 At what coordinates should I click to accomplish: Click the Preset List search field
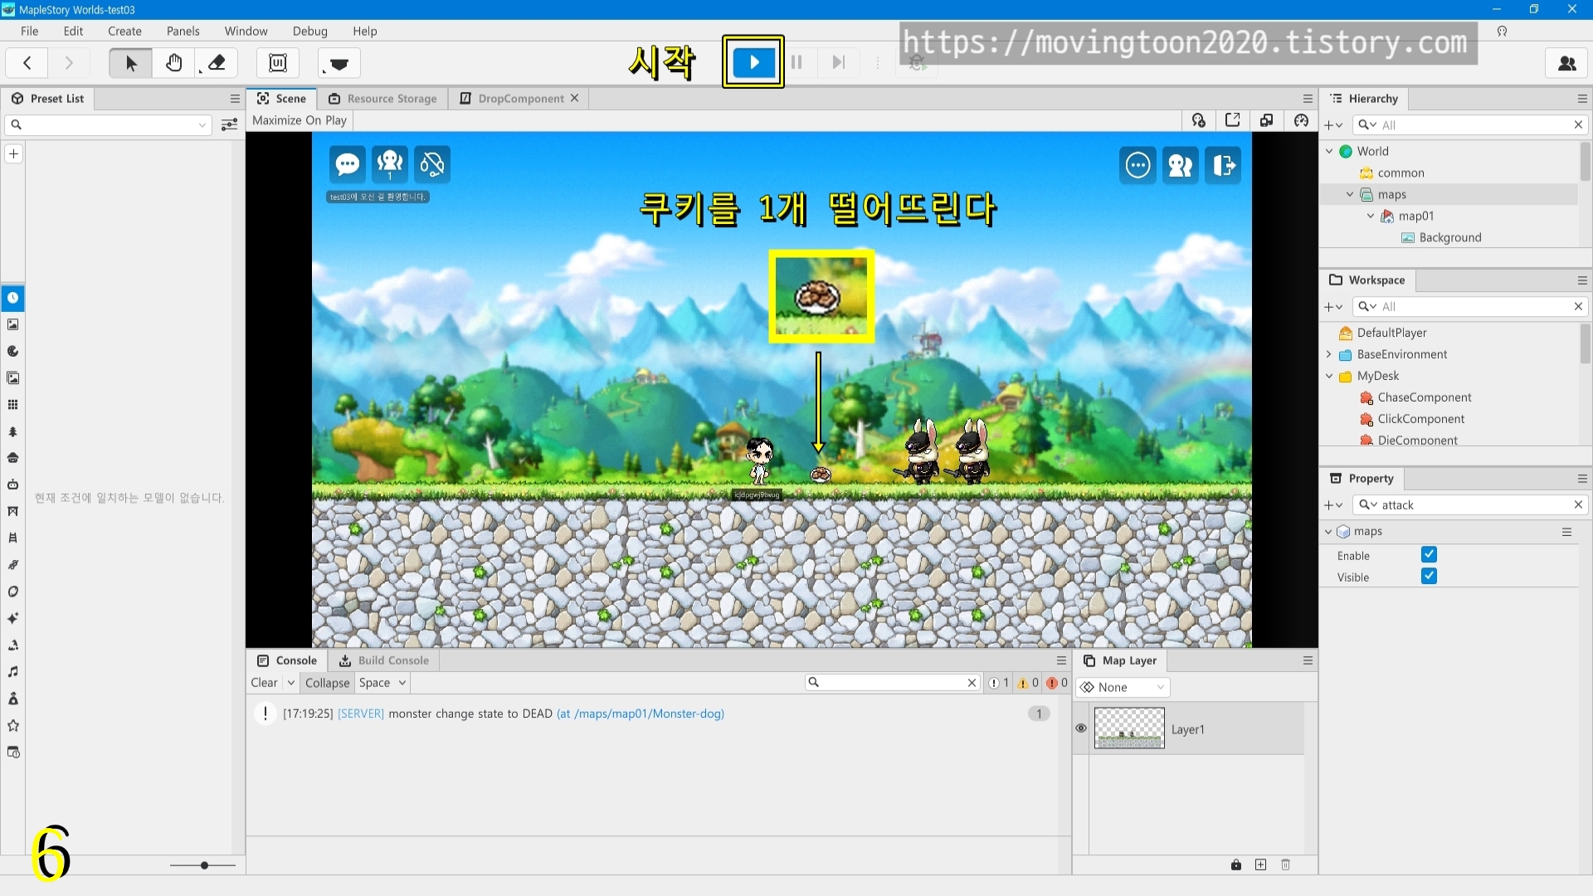click(x=108, y=124)
